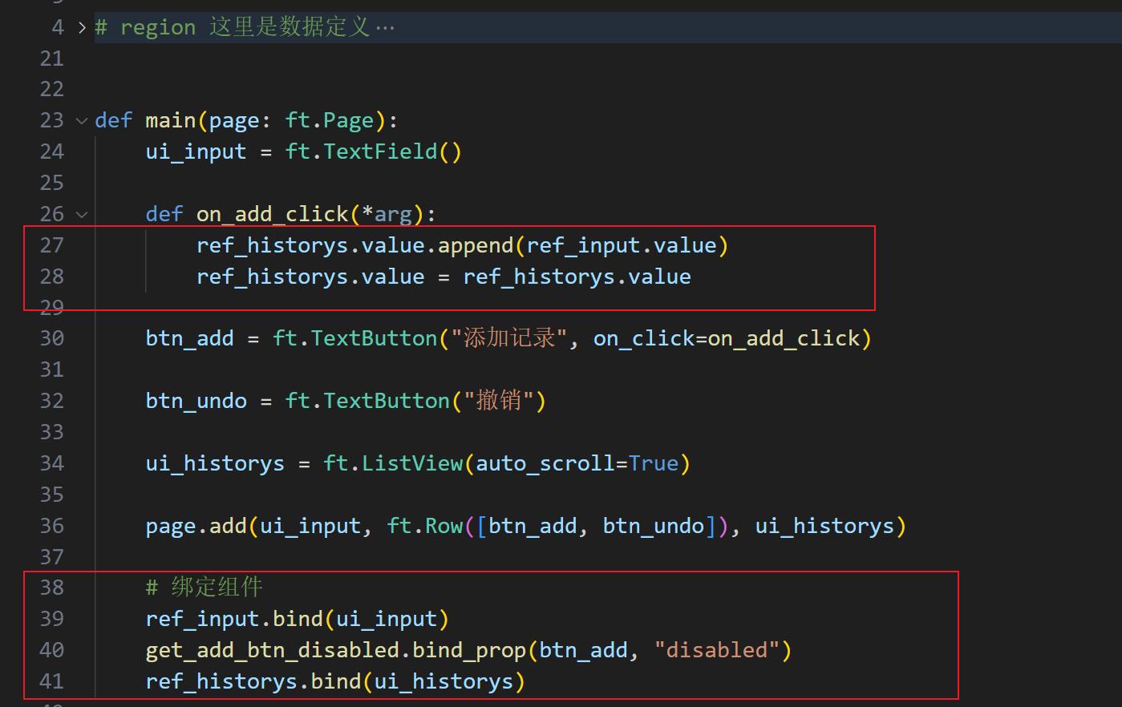
Task: Expand the folded region on line 4
Action: point(81,26)
